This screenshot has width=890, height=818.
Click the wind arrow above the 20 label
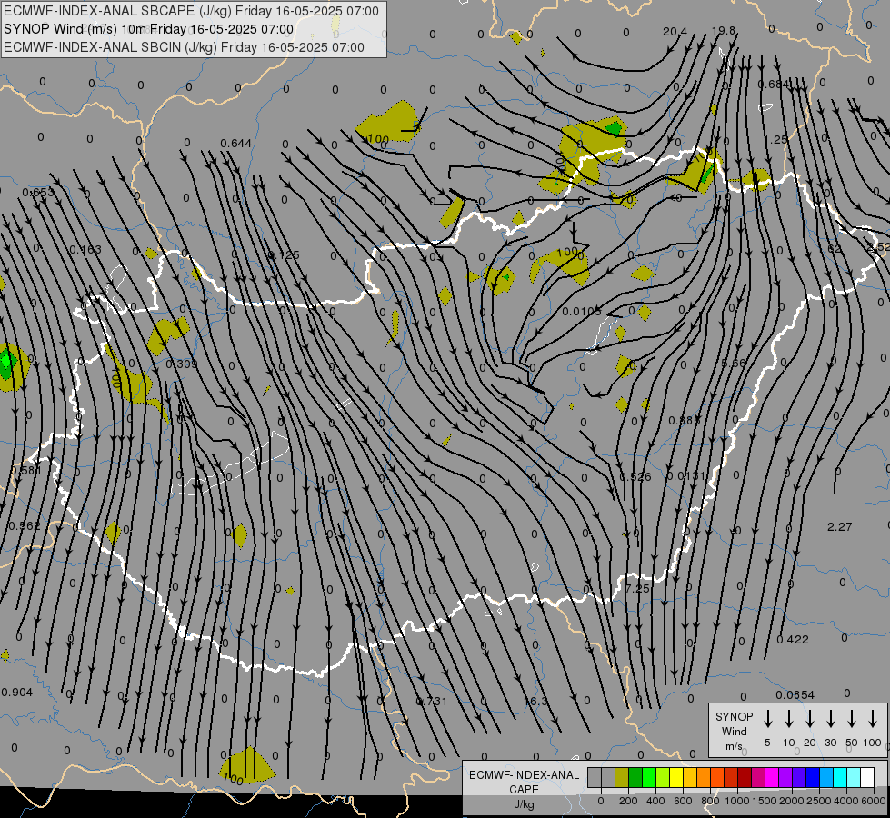click(810, 718)
